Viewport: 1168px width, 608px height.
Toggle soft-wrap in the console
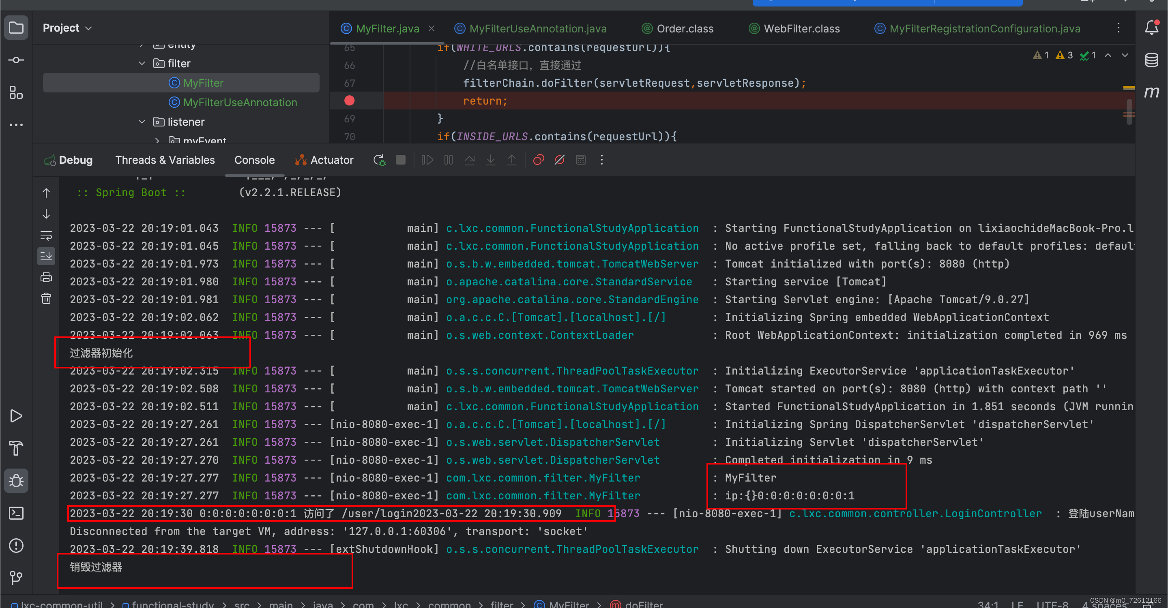coord(46,235)
